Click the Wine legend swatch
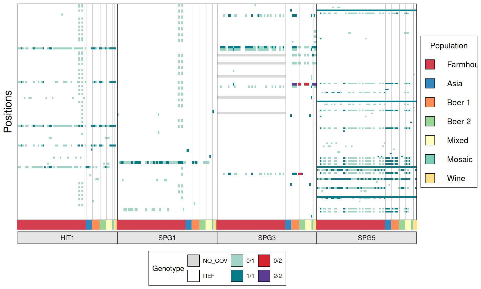This screenshot has height=289, width=481. coord(430,178)
